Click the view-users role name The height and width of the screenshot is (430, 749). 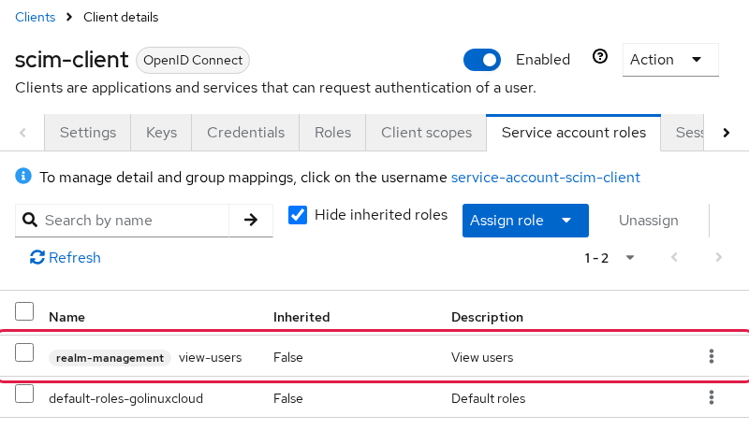pyautogui.click(x=210, y=357)
